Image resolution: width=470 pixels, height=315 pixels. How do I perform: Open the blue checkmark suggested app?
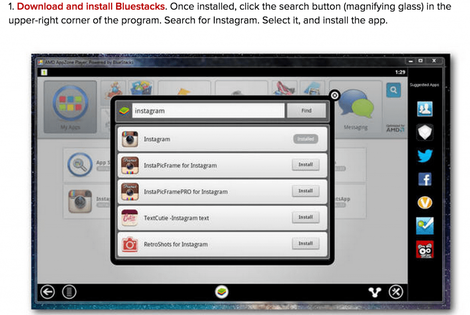pos(425,226)
